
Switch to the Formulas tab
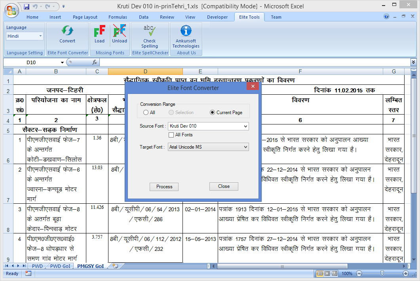[x=118, y=17]
